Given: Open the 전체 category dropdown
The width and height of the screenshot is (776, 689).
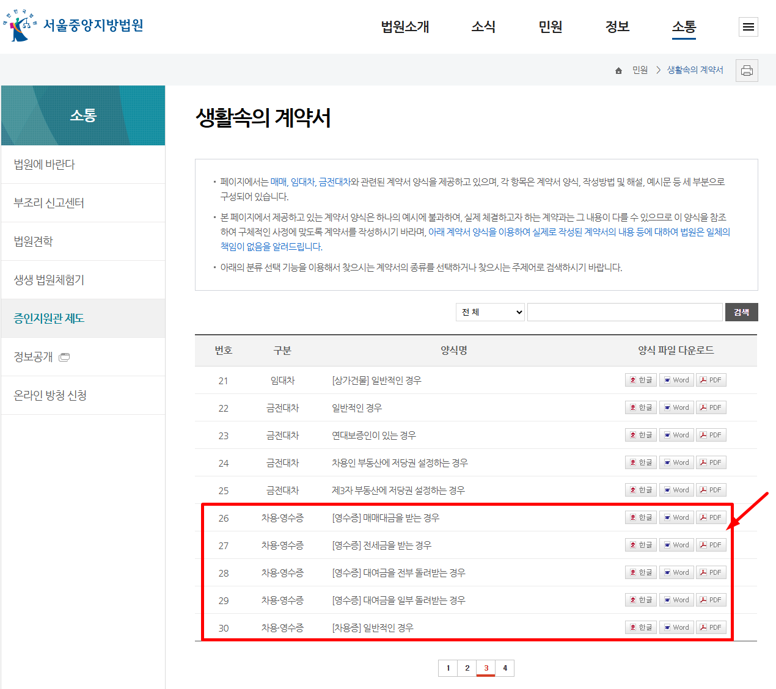Looking at the screenshot, I should click(x=489, y=312).
